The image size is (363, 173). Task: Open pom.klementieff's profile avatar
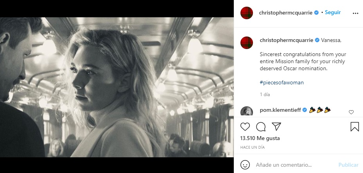tap(247, 111)
